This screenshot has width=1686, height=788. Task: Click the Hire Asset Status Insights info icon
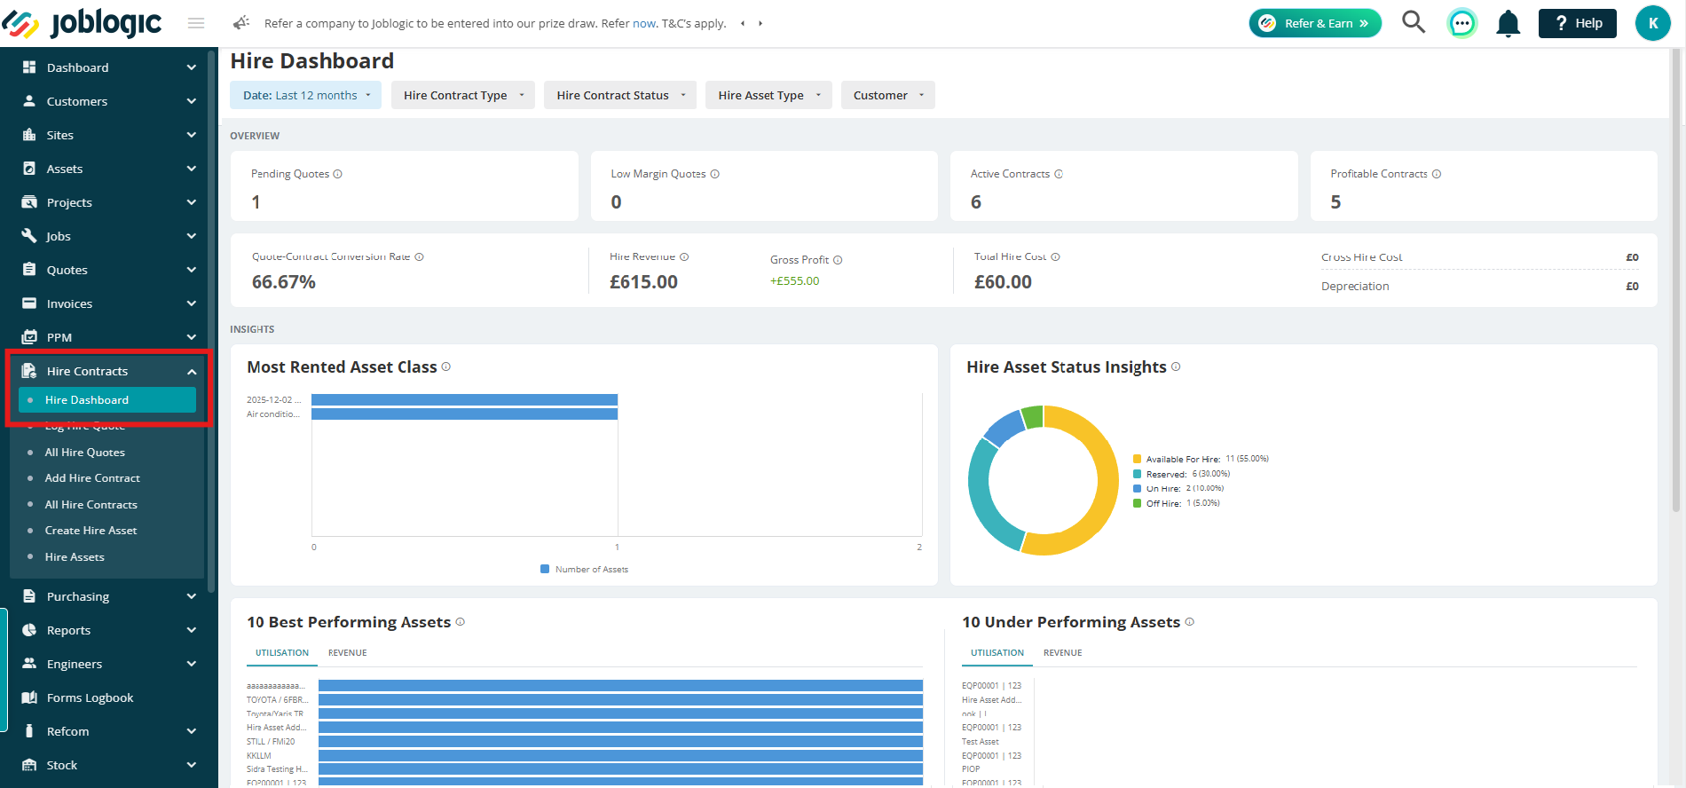(x=1176, y=366)
